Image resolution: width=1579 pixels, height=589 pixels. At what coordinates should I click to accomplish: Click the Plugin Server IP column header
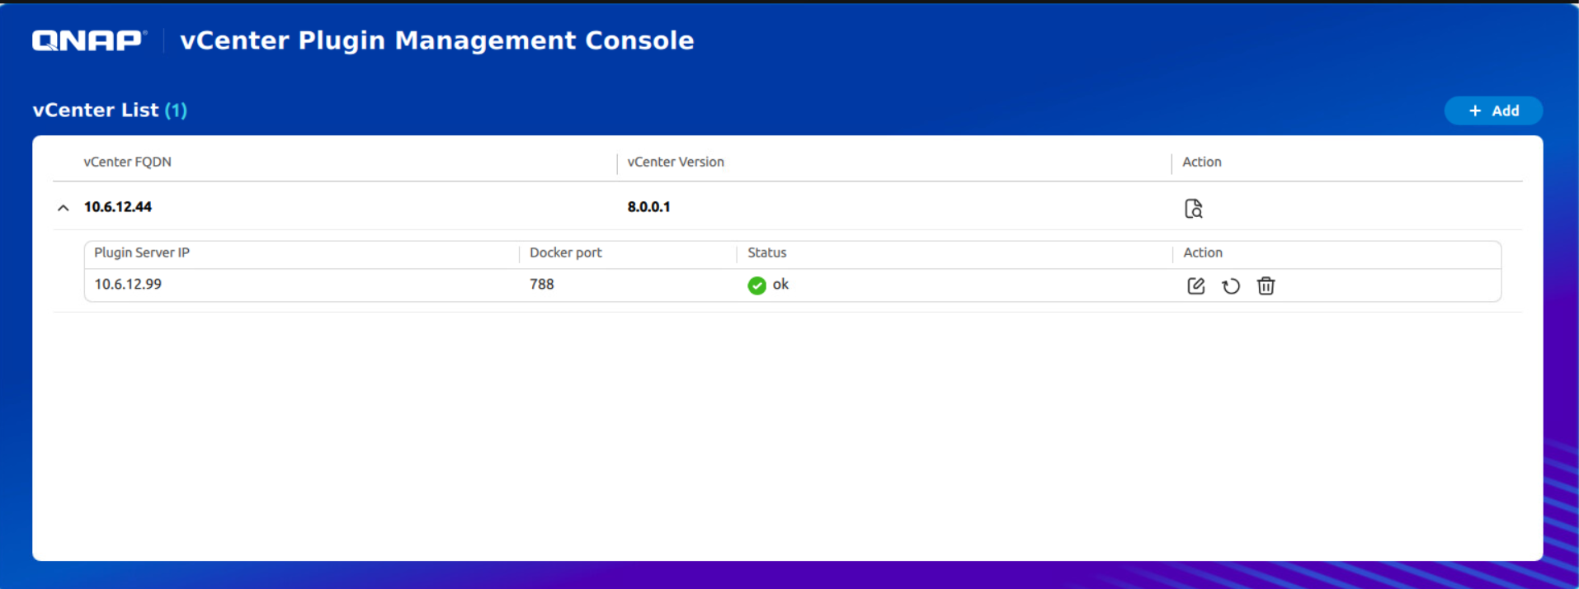[x=142, y=253]
